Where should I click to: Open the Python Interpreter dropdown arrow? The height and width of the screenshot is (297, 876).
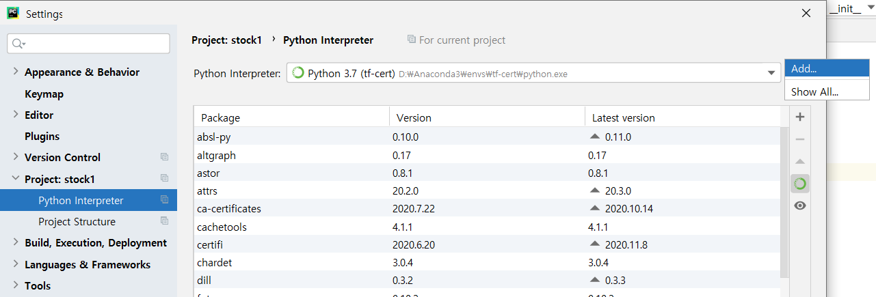click(772, 73)
